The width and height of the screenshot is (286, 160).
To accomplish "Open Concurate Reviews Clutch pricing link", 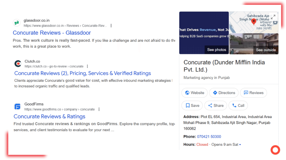I will (82, 73).
